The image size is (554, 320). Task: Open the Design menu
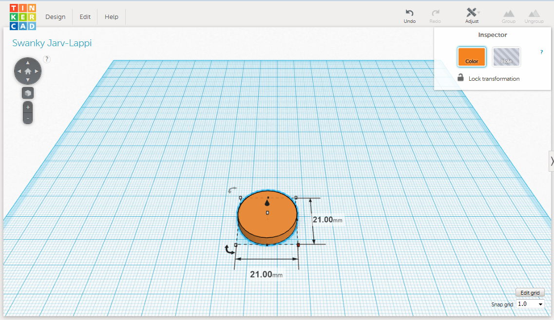[56, 17]
